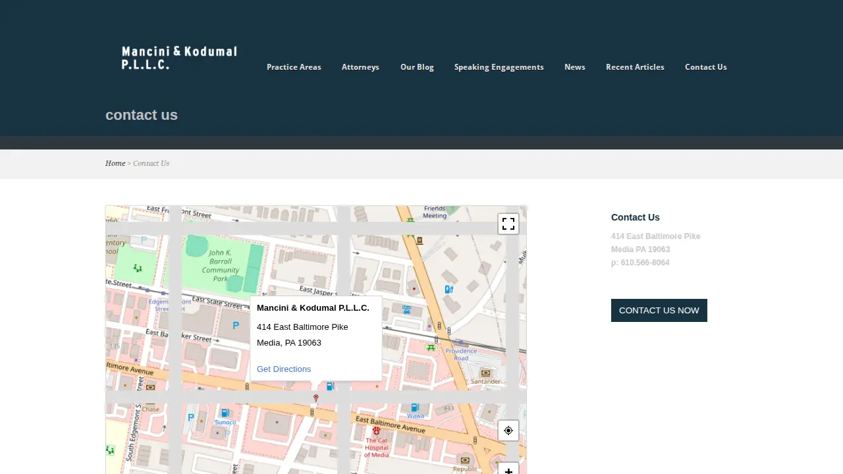Select Contact Us in navigation bar

click(705, 67)
